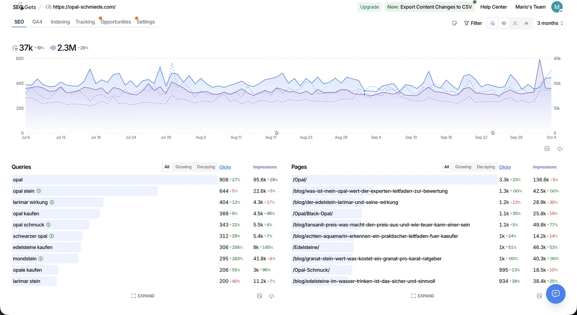Open the Indexing tab

point(60,22)
